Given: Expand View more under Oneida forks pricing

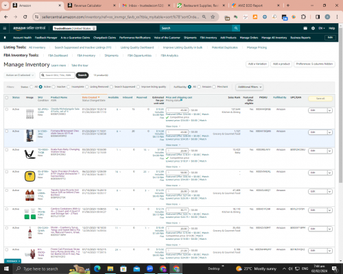Looking at the screenshot, I should click(173, 126).
